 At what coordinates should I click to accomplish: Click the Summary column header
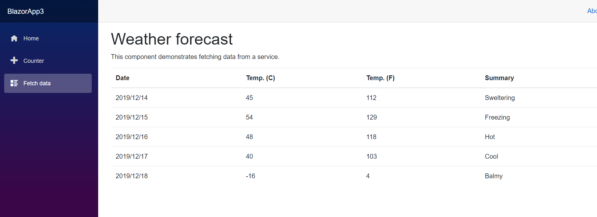499,78
